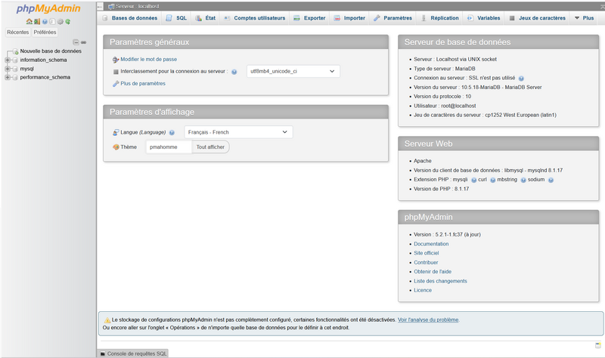This screenshot has height=358, width=605.
Task: Click the server icon in breadcrumb bar
Action: (111, 7)
